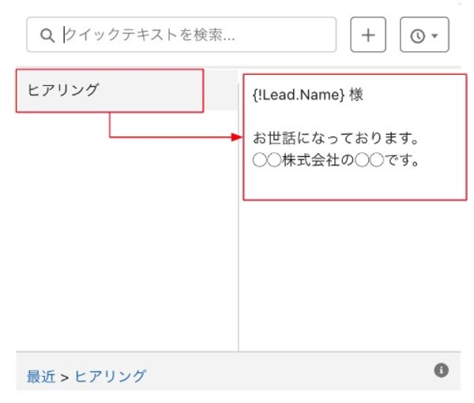Open the clock recent-items dropdown

424,35
